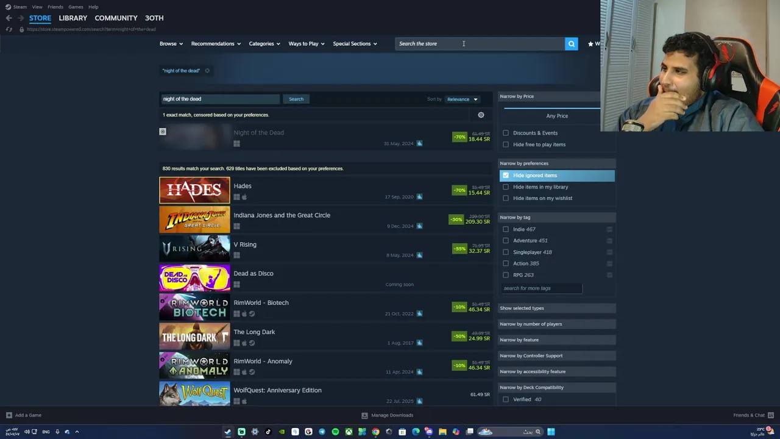Open the Hades search result
This screenshot has height=439, width=780.
pos(325,190)
